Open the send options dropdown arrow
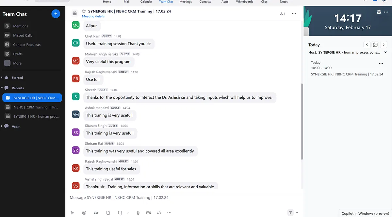Image resolution: width=392 pixels, height=217 pixels. pyautogui.click(x=297, y=213)
